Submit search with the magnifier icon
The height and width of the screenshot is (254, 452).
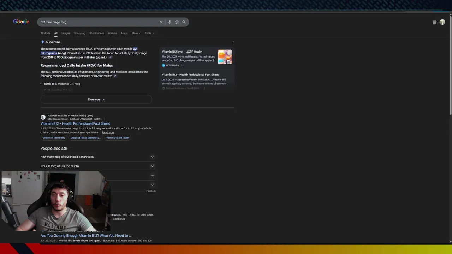click(184, 22)
